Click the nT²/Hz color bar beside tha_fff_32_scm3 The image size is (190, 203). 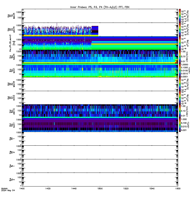pyautogui.click(x=180, y=43)
